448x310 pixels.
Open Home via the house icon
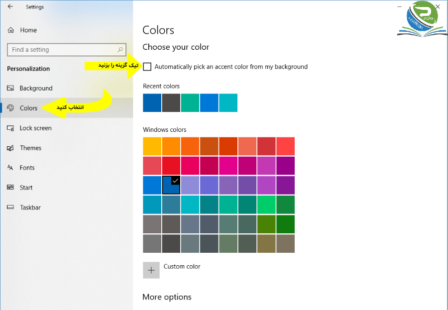(10, 30)
